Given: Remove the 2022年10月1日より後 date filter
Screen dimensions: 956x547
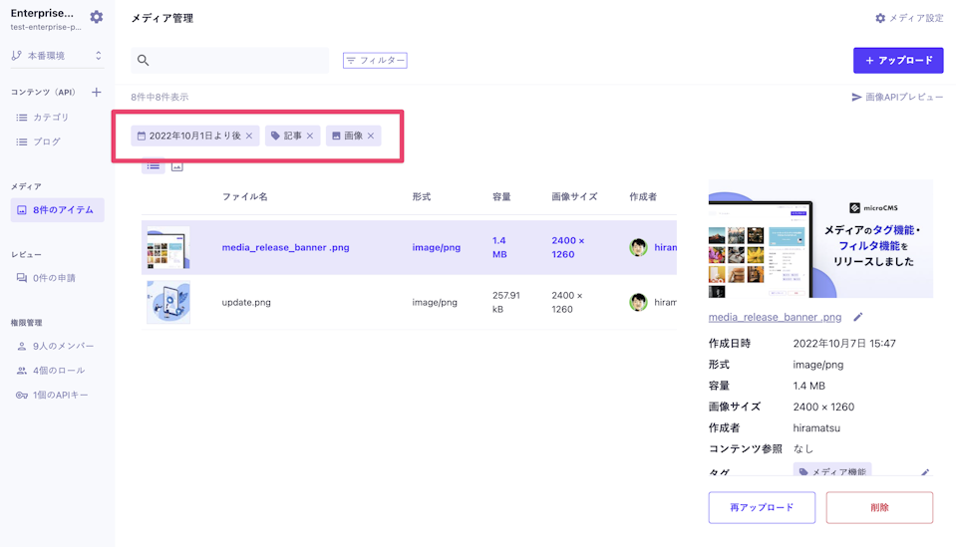Looking at the screenshot, I should pyautogui.click(x=249, y=137).
